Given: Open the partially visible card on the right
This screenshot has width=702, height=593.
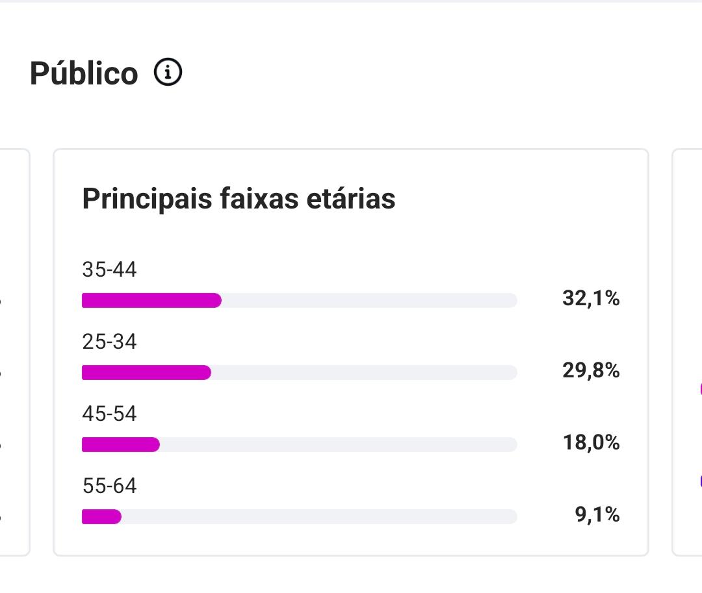Looking at the screenshot, I should 688,352.
